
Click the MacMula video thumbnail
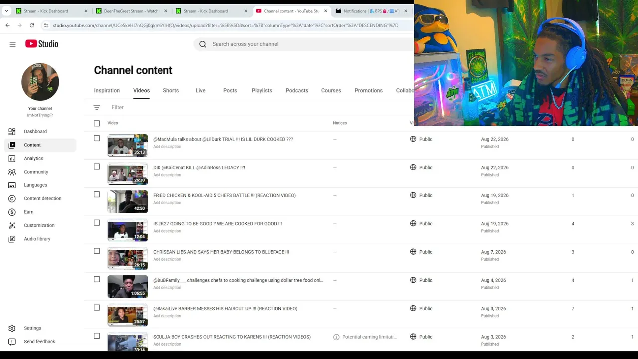point(128,145)
